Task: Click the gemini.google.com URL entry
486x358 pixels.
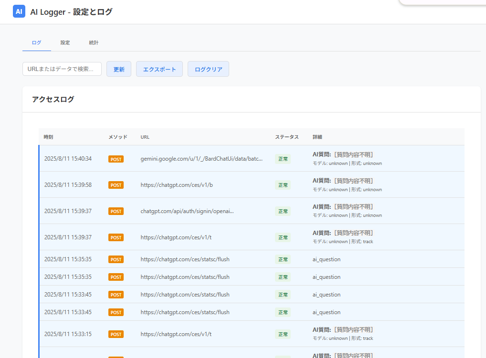Action: tap(201, 159)
